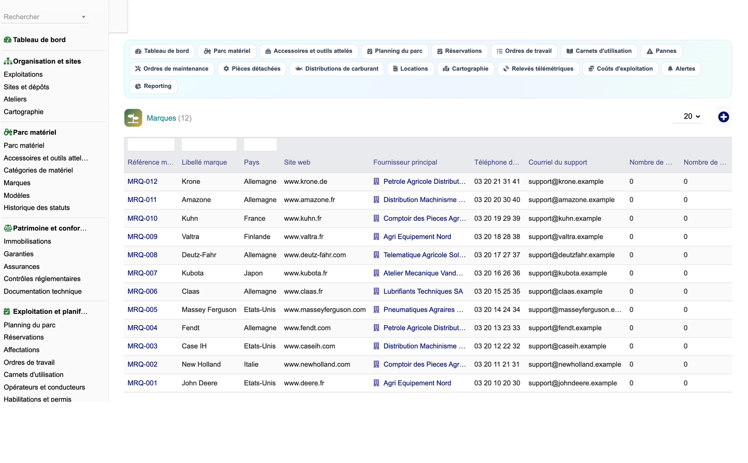
Task: Click the cell support@kuhn.example
Action: (x=565, y=219)
